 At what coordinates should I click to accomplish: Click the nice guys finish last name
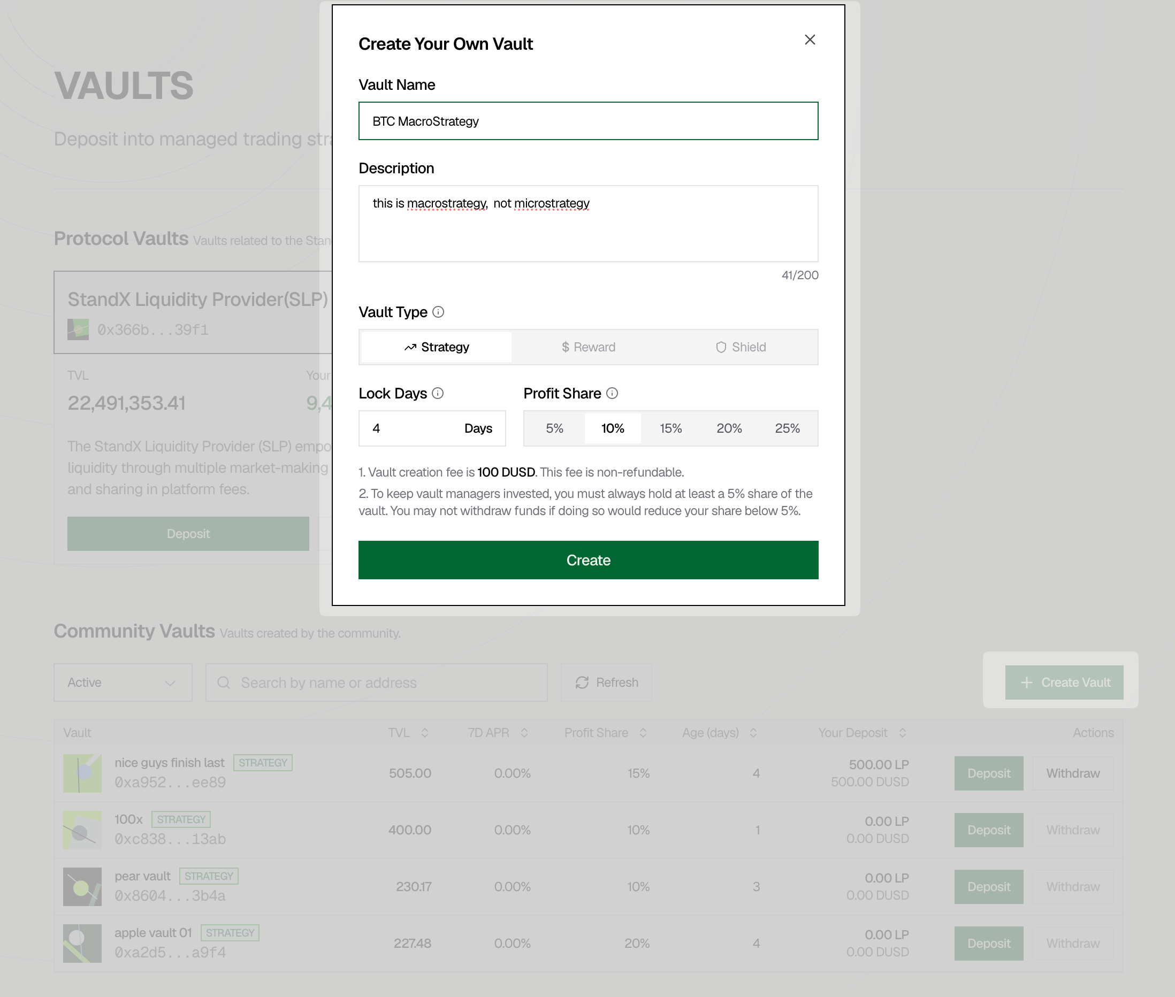point(170,763)
